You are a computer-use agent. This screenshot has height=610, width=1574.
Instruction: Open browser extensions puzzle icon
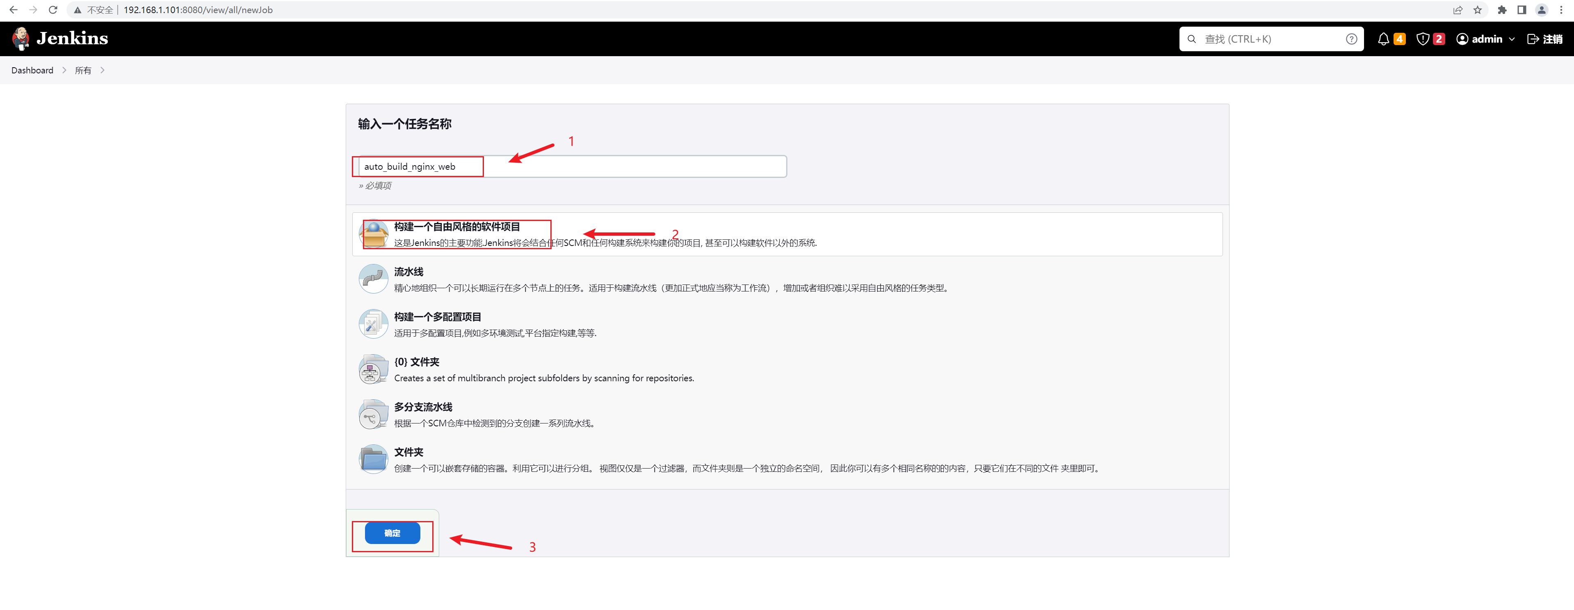[1502, 10]
